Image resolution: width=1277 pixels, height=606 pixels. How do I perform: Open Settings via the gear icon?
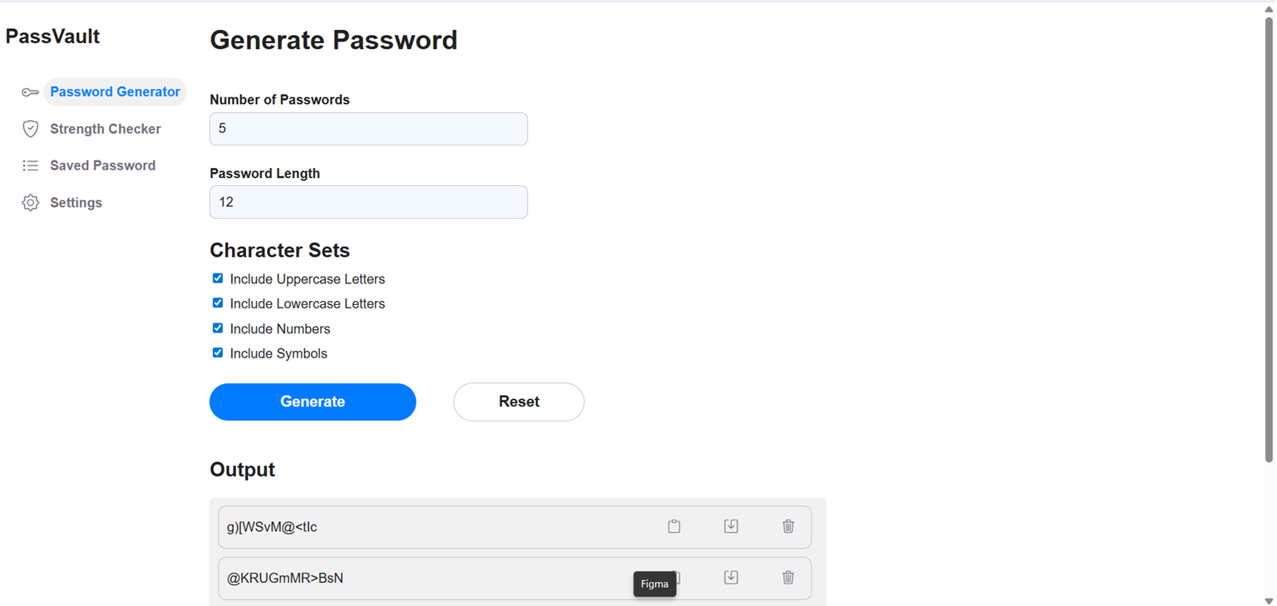(30, 202)
